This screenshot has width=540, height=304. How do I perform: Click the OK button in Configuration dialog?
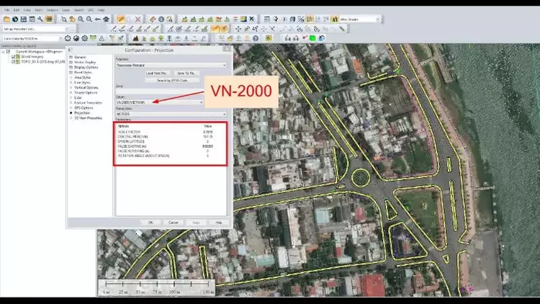point(150,223)
